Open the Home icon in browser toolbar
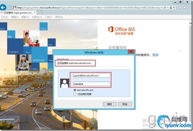193x131 pixels. click(180, 8)
